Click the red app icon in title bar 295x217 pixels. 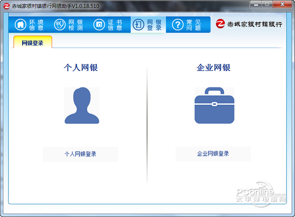tap(6, 6)
